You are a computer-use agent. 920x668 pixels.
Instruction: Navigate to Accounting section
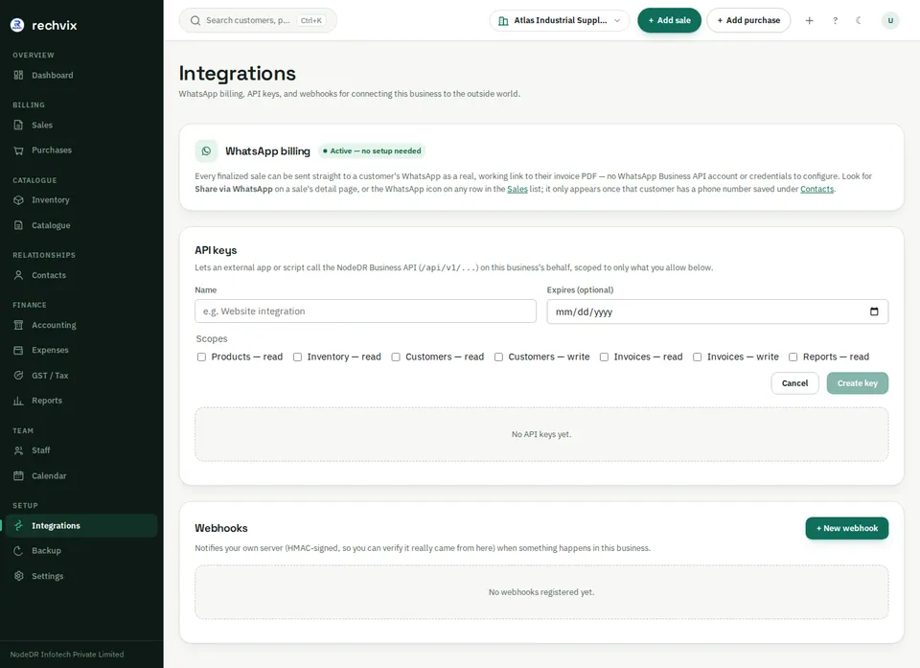(81, 325)
